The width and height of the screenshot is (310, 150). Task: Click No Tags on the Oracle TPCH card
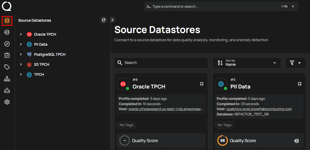[126, 125]
